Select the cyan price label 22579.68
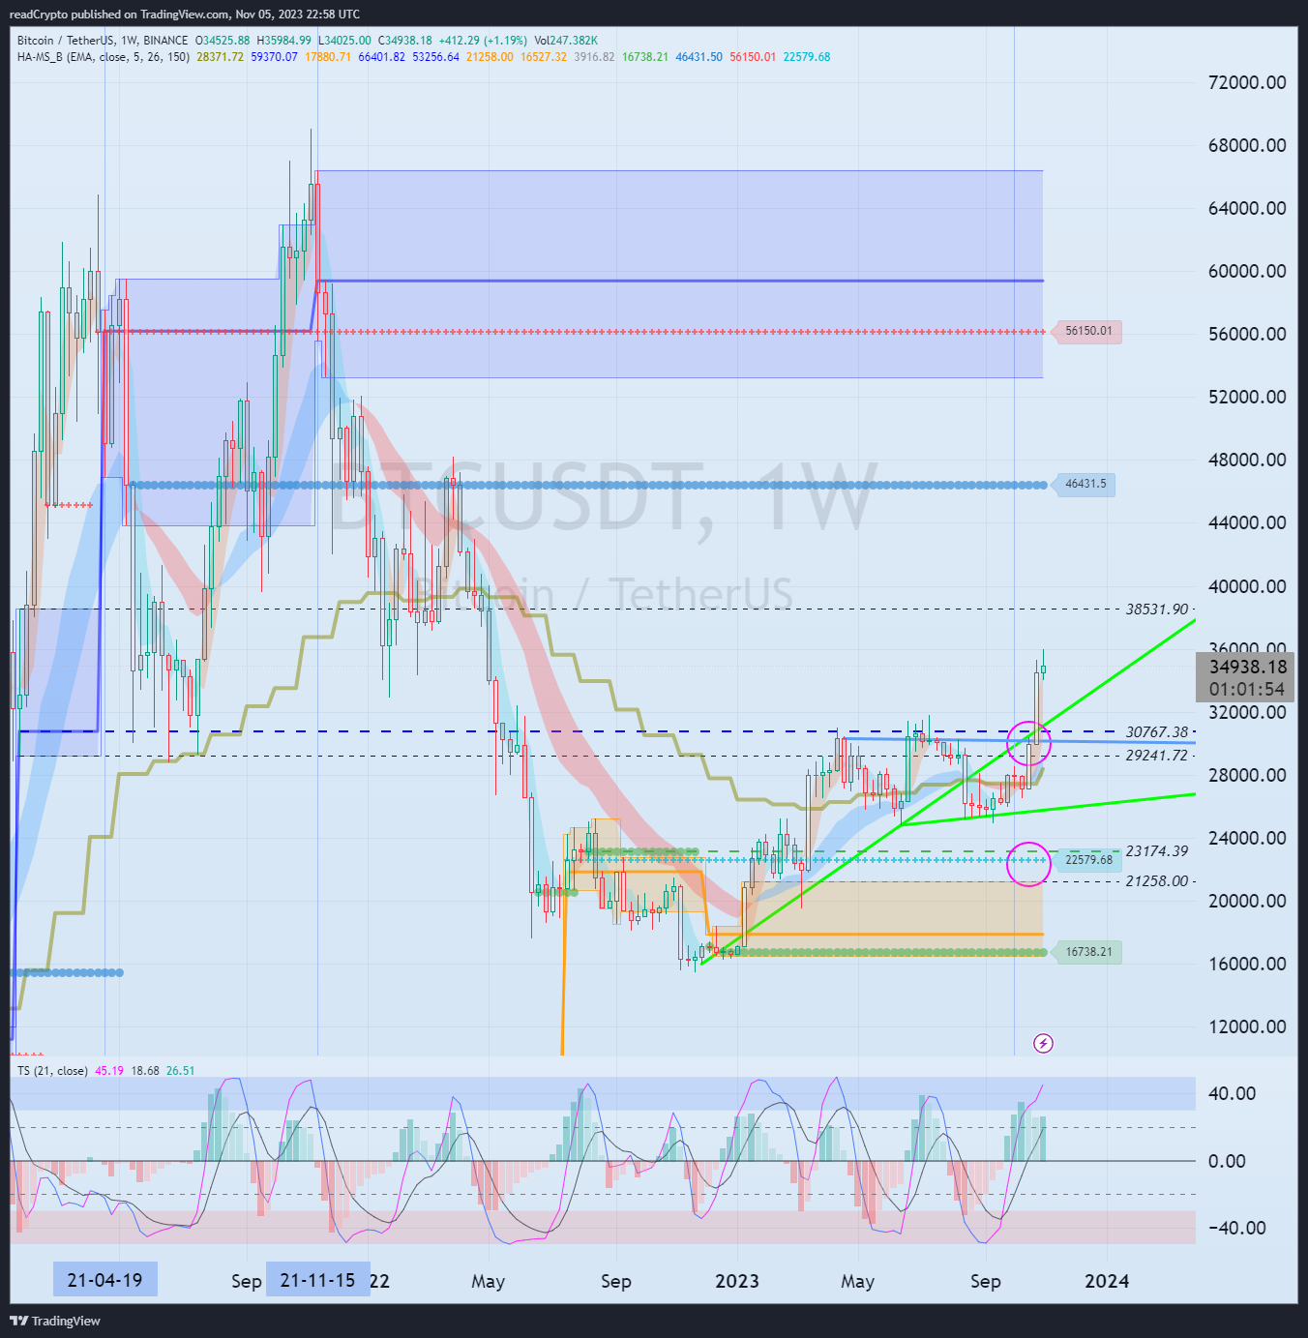1308x1338 pixels. pyautogui.click(x=1088, y=860)
